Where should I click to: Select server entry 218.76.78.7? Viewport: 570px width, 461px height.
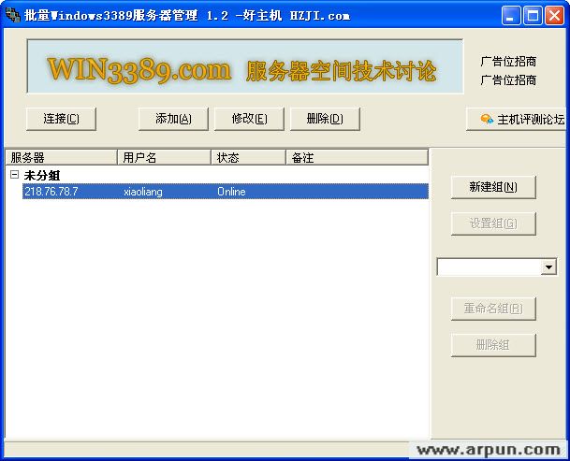click(x=51, y=192)
